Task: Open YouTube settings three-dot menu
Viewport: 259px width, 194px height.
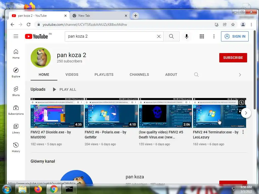Action: pos(214,36)
